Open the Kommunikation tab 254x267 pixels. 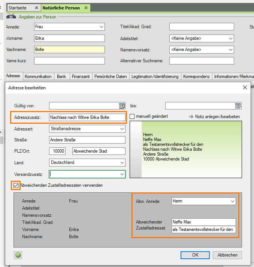coord(38,76)
